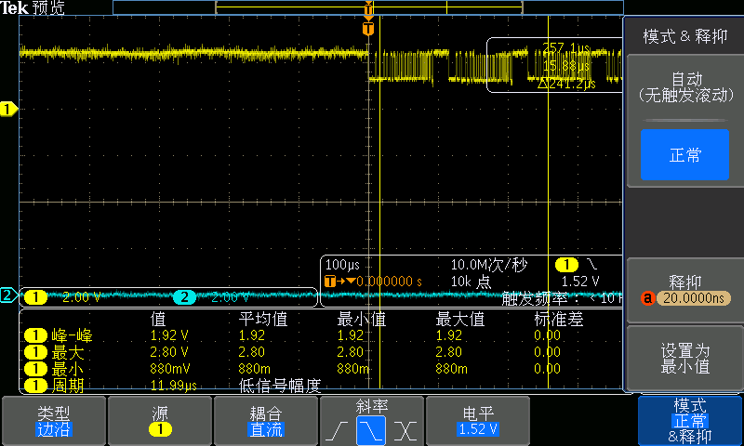Click the 0.000000 s trigger delay readout
Image resolution: width=744 pixels, height=446 pixels.
(x=389, y=282)
